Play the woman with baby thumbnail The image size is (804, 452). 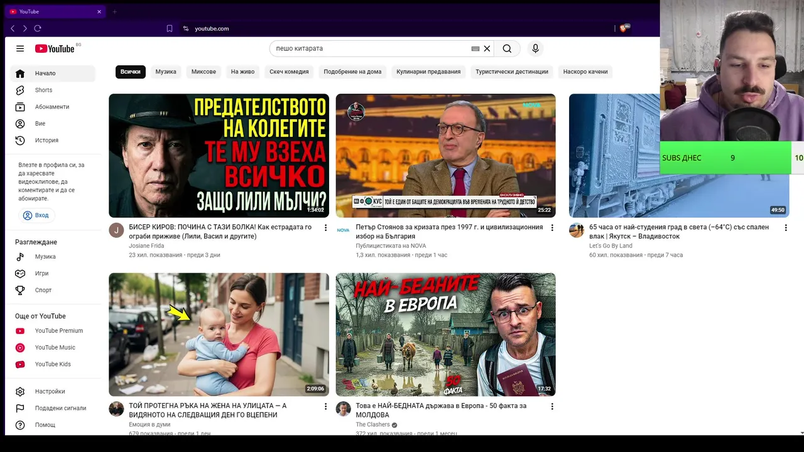point(219,335)
